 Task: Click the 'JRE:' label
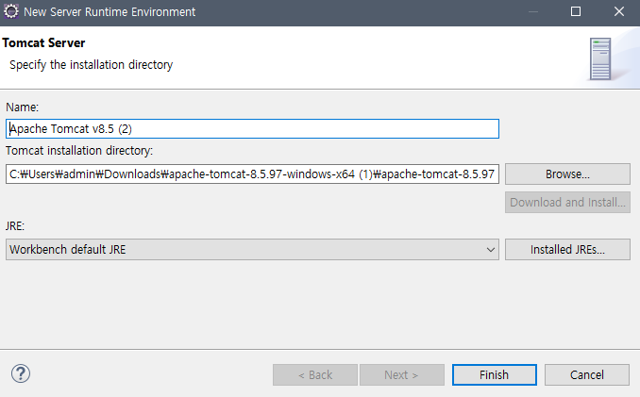tap(15, 225)
